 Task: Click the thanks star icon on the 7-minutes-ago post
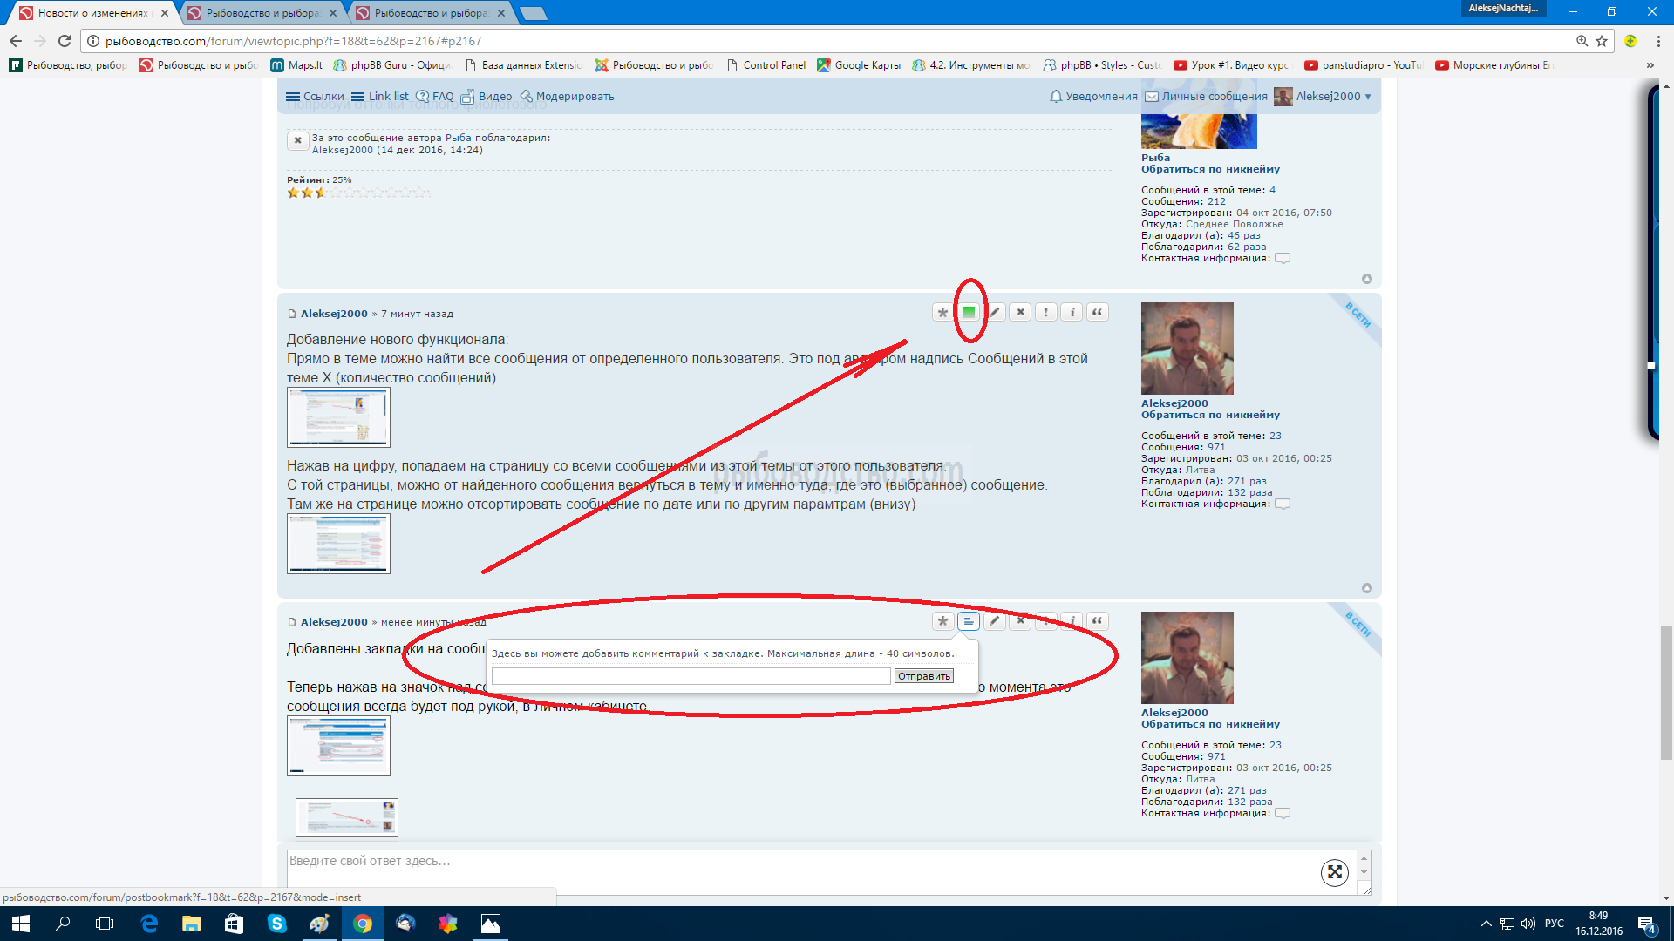click(x=942, y=312)
